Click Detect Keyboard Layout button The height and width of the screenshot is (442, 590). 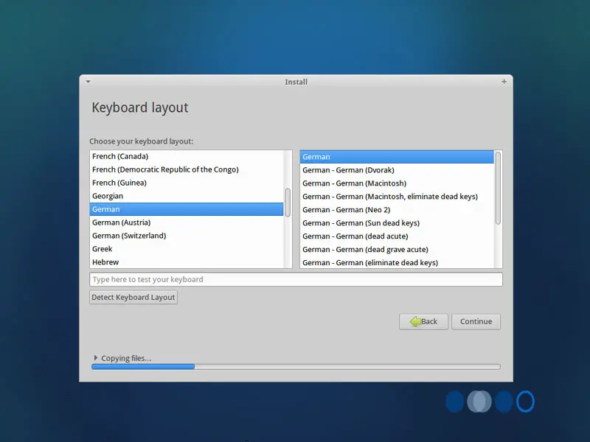point(133,298)
